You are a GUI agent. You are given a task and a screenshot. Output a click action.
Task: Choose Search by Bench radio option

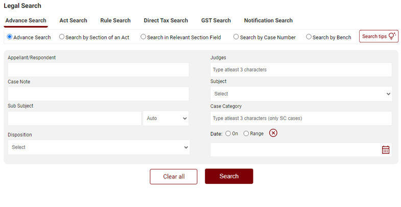(x=309, y=37)
